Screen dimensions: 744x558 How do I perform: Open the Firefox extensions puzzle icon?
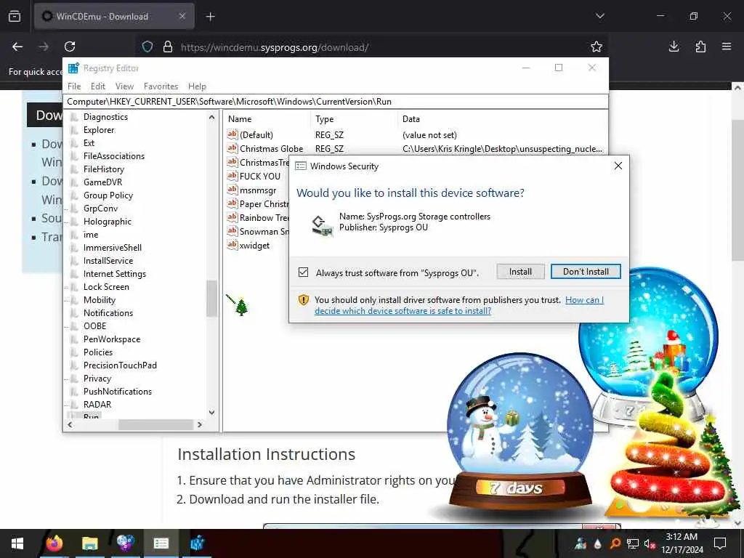(700, 46)
